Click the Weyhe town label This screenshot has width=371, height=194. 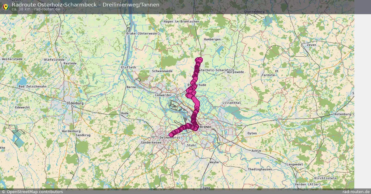pos(214,162)
